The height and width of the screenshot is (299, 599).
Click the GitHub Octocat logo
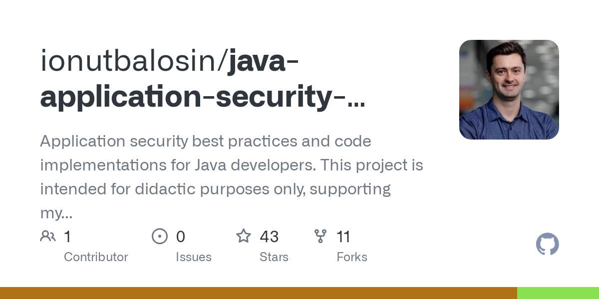click(547, 245)
